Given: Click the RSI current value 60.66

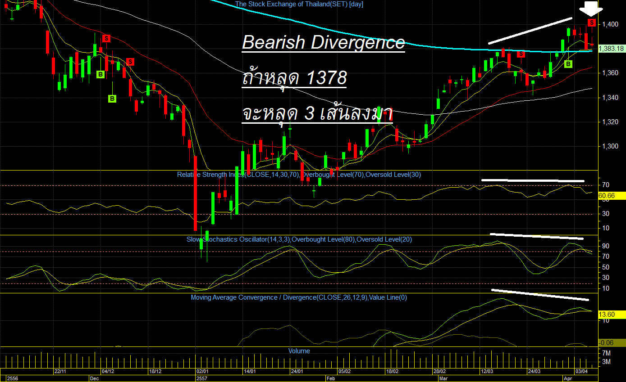Looking at the screenshot, I should pos(612,196).
